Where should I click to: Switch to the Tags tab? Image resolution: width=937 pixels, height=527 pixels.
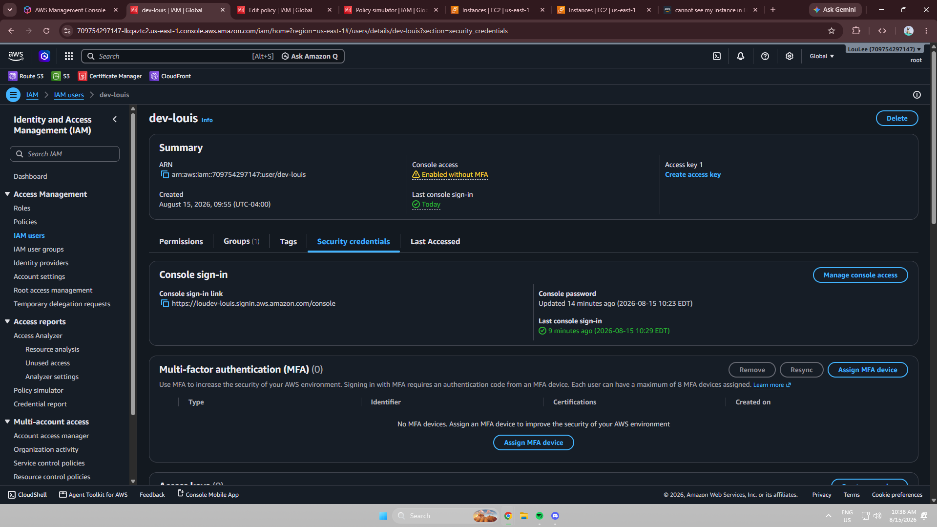tap(288, 241)
